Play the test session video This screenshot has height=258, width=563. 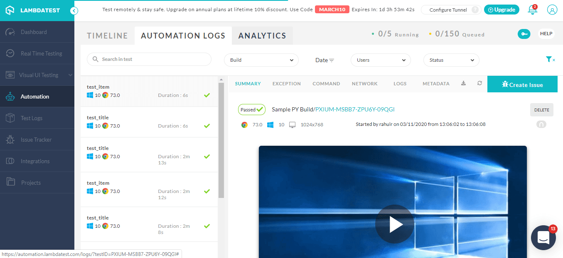[394, 224]
